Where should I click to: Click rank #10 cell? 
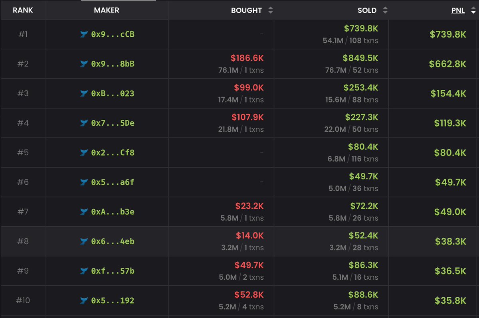pos(23,300)
